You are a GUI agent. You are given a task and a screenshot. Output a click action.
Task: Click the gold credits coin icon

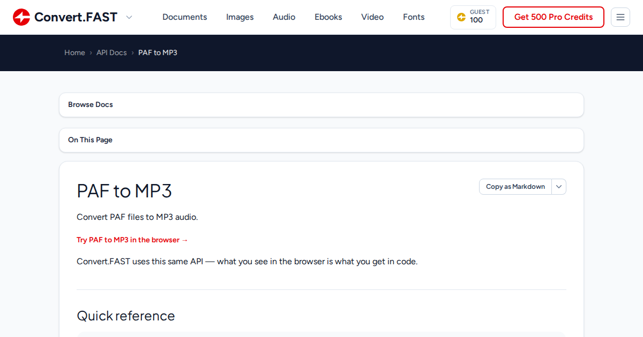click(x=461, y=17)
